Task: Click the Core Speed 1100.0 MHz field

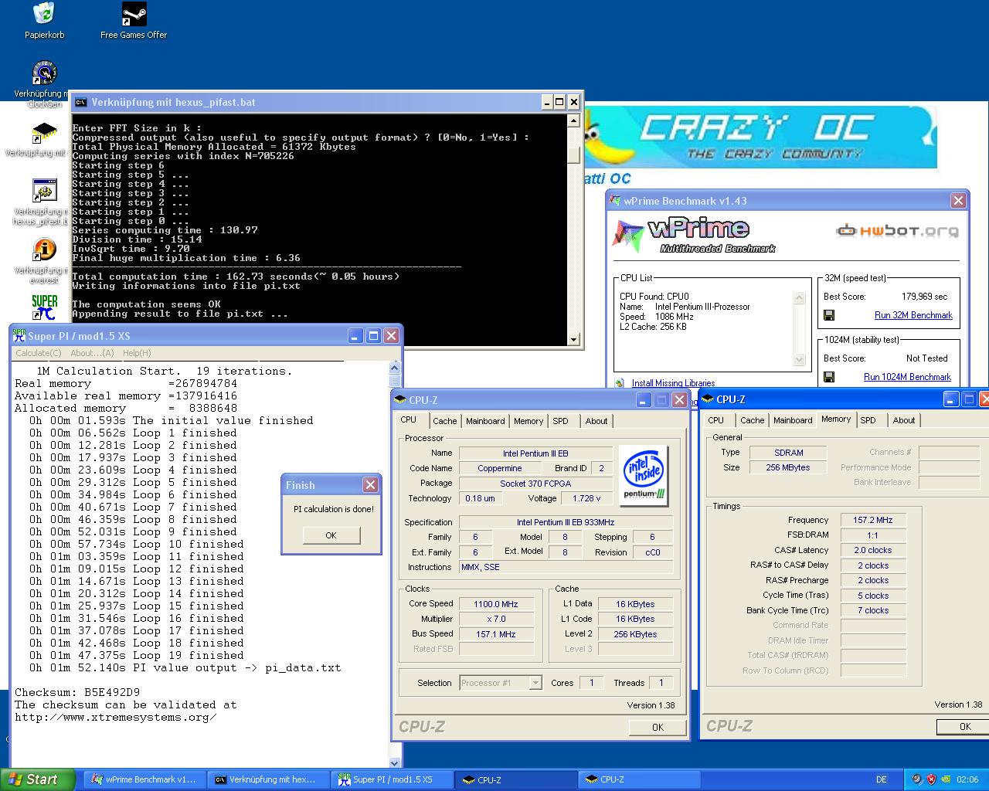Action: pos(495,604)
